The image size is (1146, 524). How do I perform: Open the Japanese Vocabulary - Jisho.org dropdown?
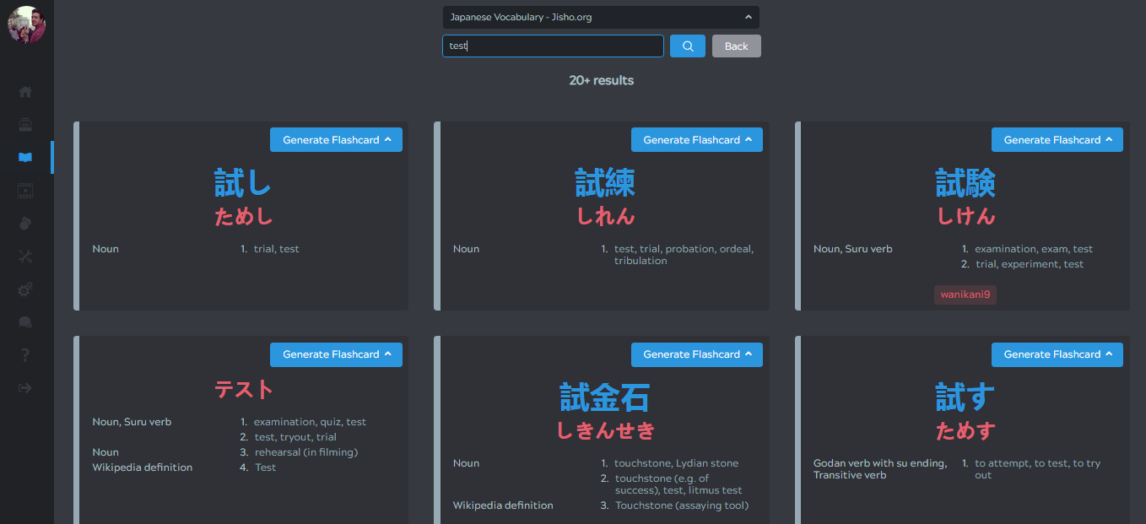tap(601, 17)
